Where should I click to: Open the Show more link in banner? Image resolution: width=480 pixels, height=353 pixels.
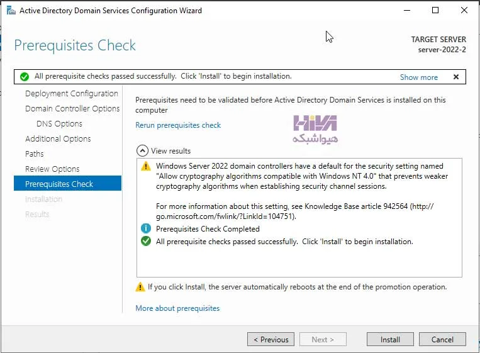(419, 77)
